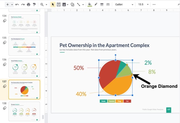
Task: Click the add new slide plus button
Action: [x=7, y=5]
